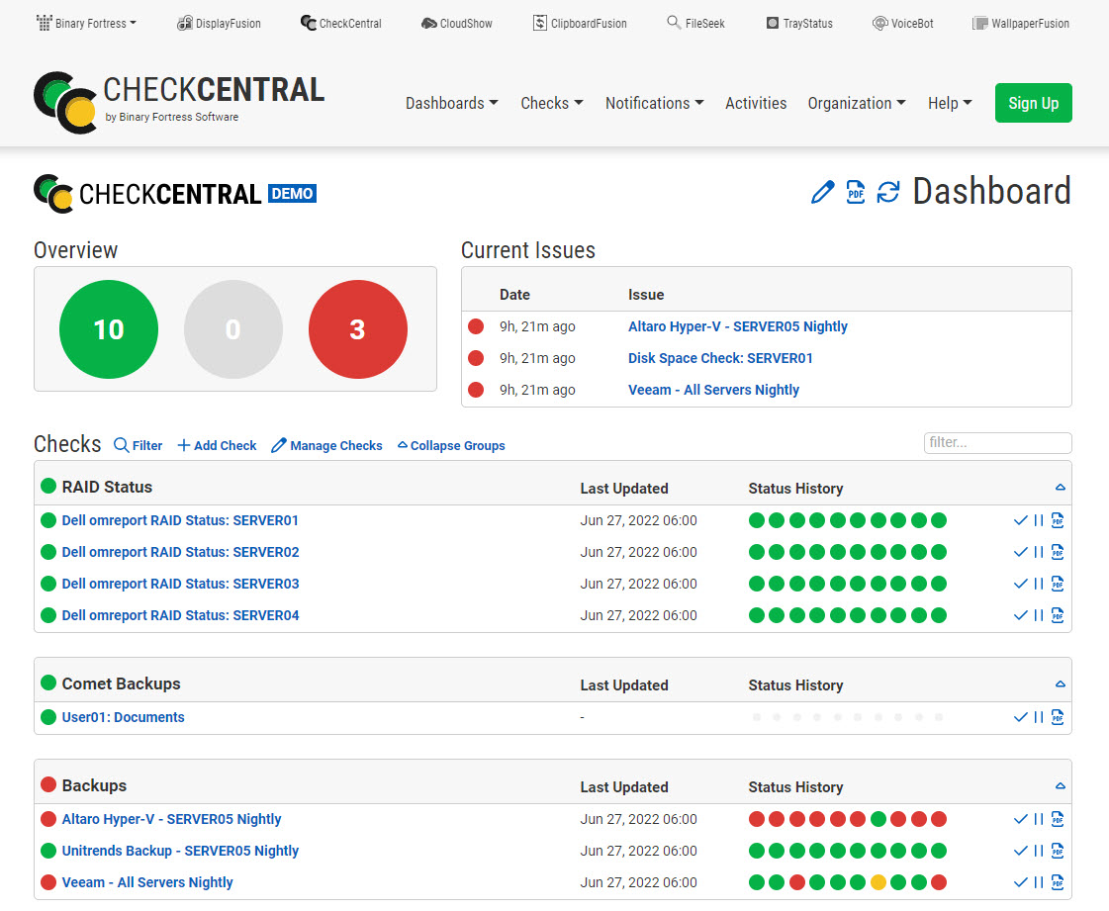1109x911 pixels.
Task: Pause the Dell omreport SERVER02 check
Action: pos(1039,552)
